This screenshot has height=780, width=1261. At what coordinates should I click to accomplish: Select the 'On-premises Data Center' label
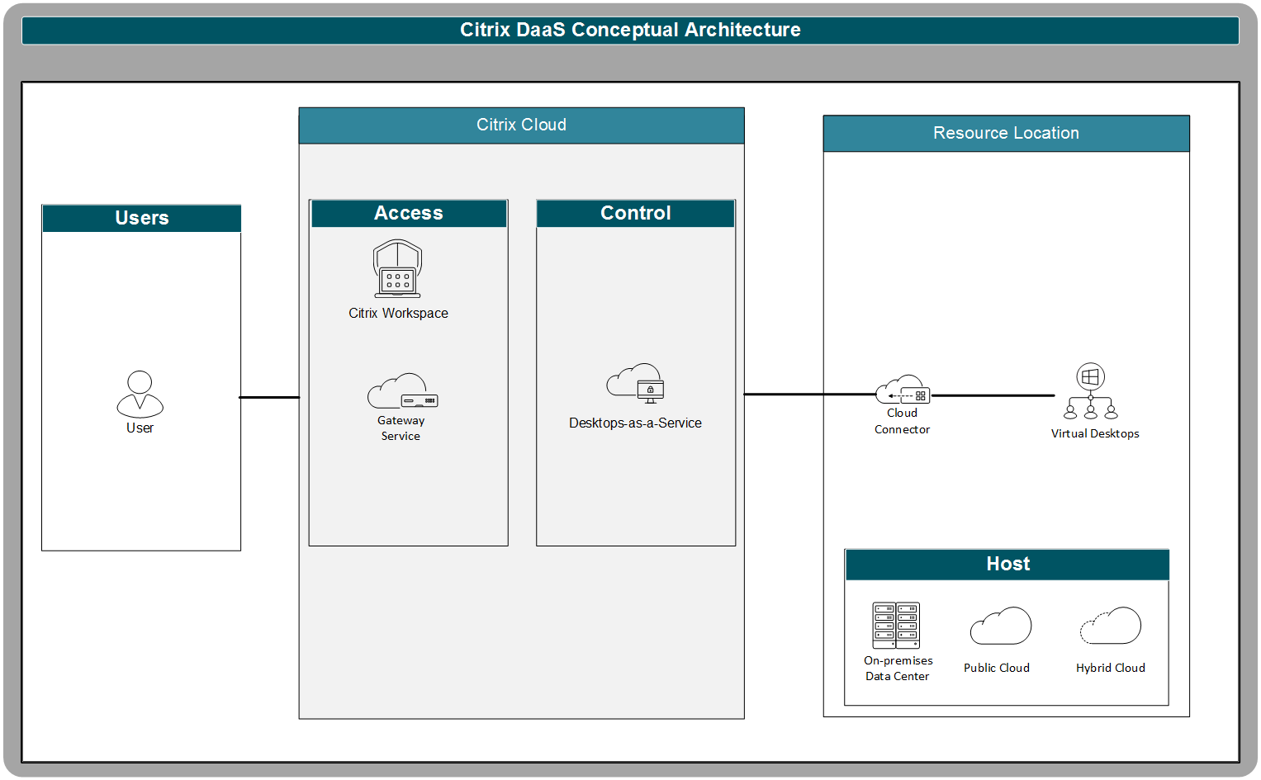pyautogui.click(x=898, y=669)
